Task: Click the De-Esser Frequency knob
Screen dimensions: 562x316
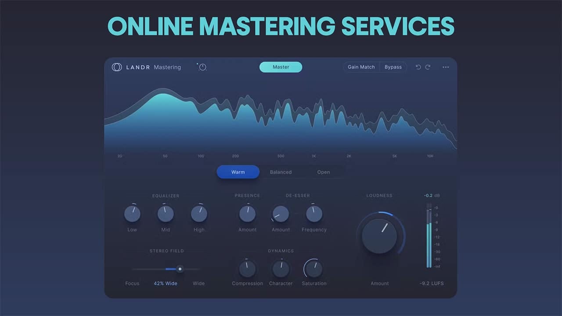Action: point(314,214)
